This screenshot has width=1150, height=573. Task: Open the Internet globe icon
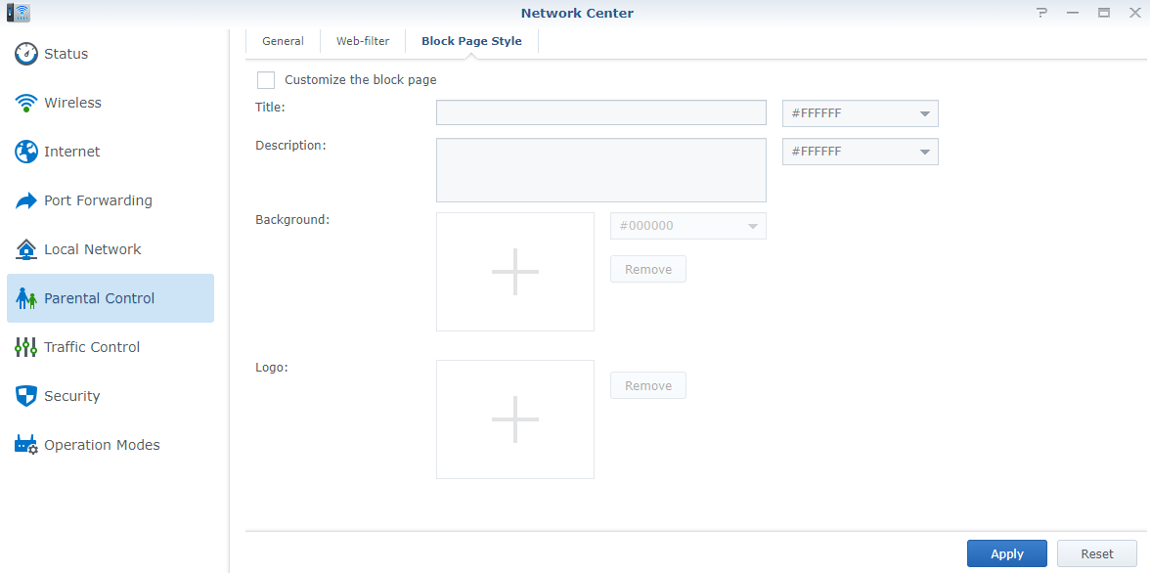pos(26,152)
